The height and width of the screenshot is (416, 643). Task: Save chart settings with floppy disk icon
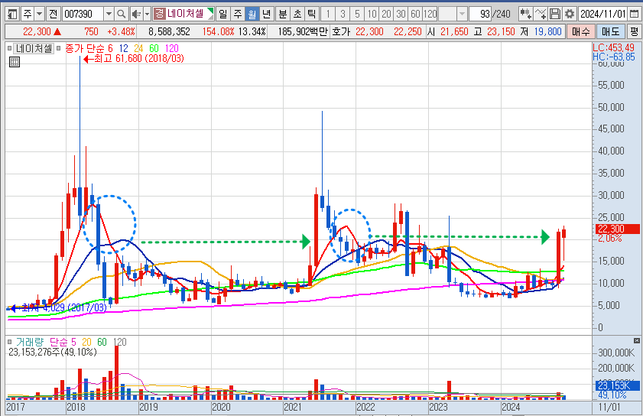(555, 15)
